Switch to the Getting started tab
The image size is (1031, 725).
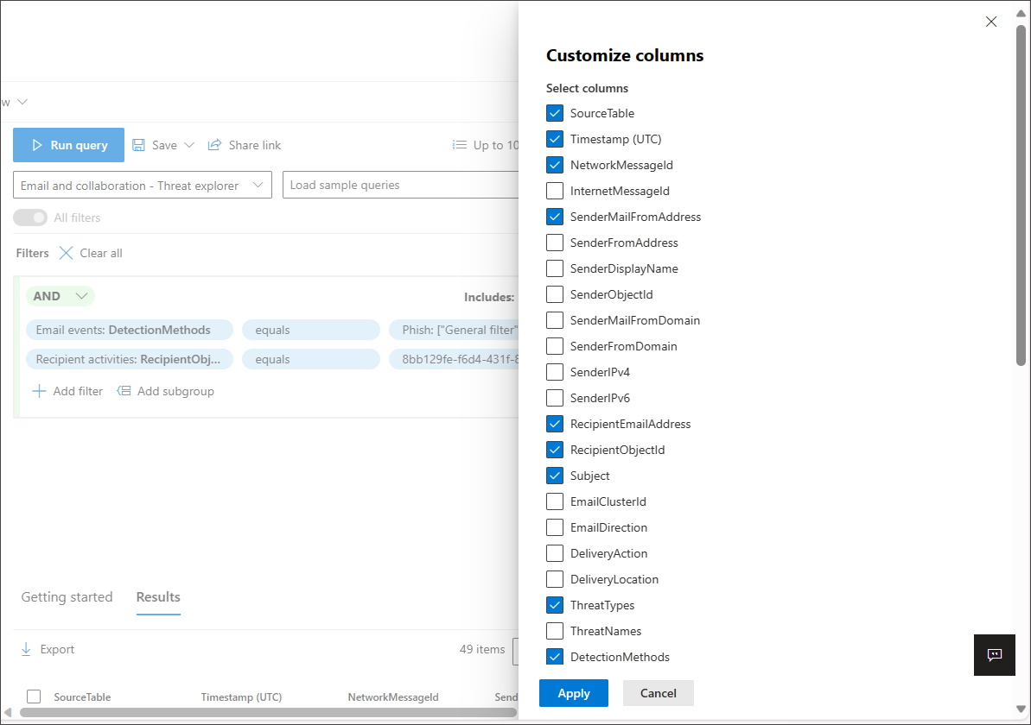point(67,596)
